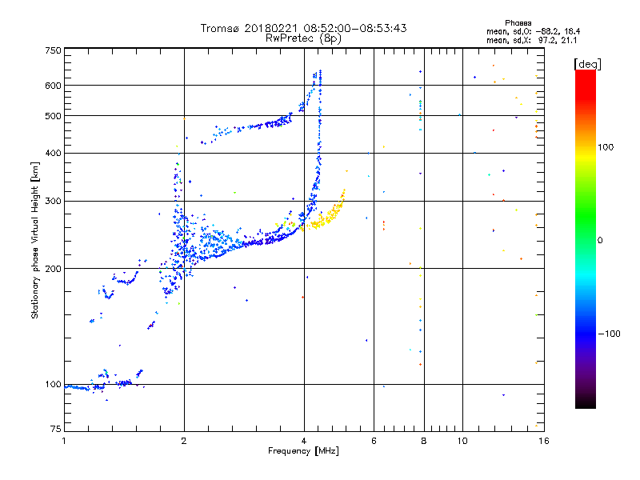The width and height of the screenshot is (640, 480).
Task: Click the colorbar '0' tick label
Action: pos(600,241)
